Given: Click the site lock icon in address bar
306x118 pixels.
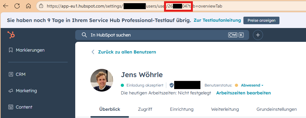Looking at the screenshot, I should 41,6.
